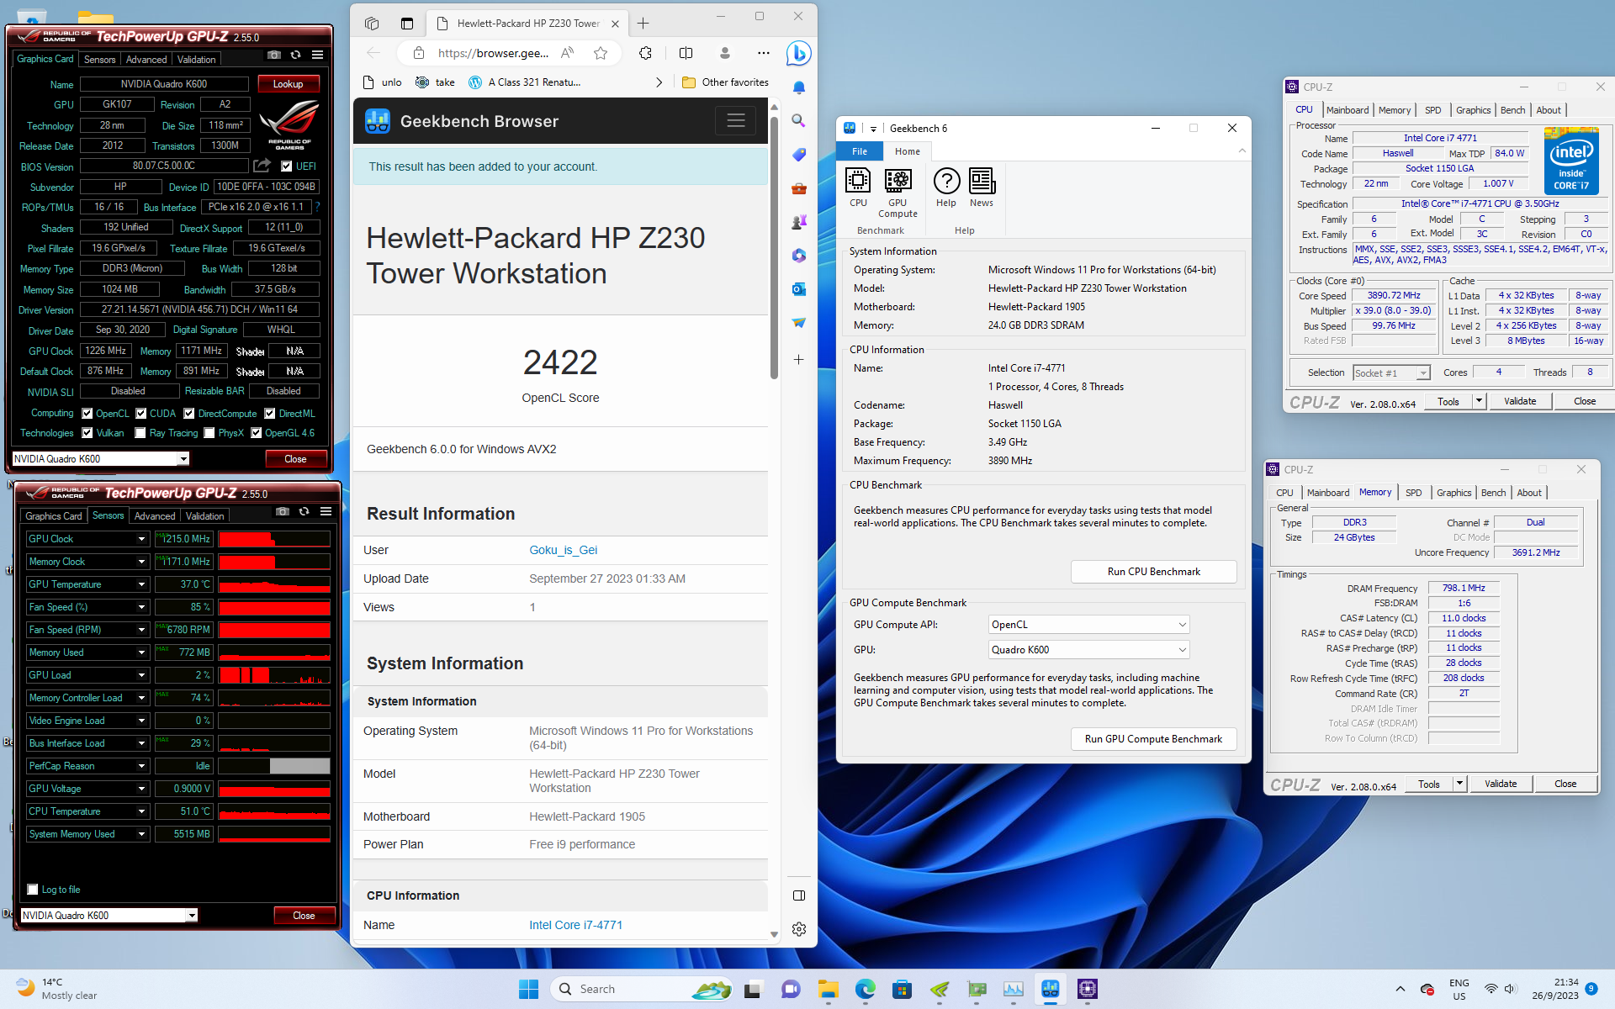Screen dimensions: 1615x1009
Task: Add page to favorites star icon
Action: pyautogui.click(x=601, y=54)
